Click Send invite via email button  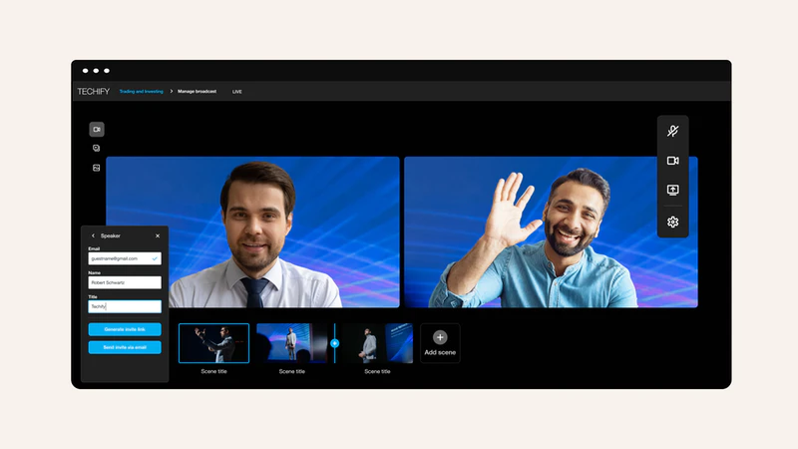125,347
